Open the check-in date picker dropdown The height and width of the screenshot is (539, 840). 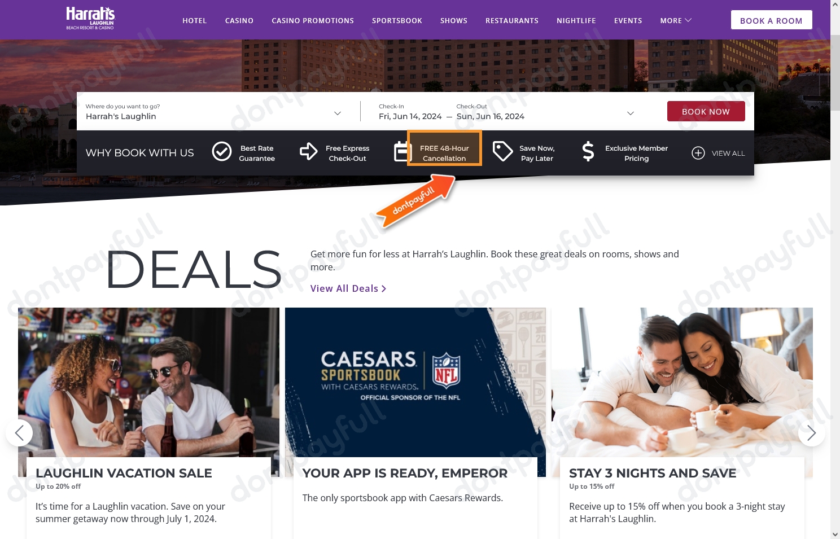tap(631, 113)
